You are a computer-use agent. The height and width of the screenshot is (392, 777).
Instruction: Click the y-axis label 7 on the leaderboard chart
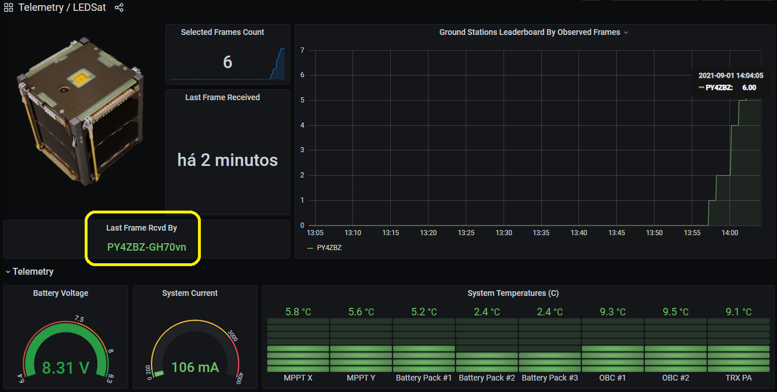pyautogui.click(x=302, y=50)
